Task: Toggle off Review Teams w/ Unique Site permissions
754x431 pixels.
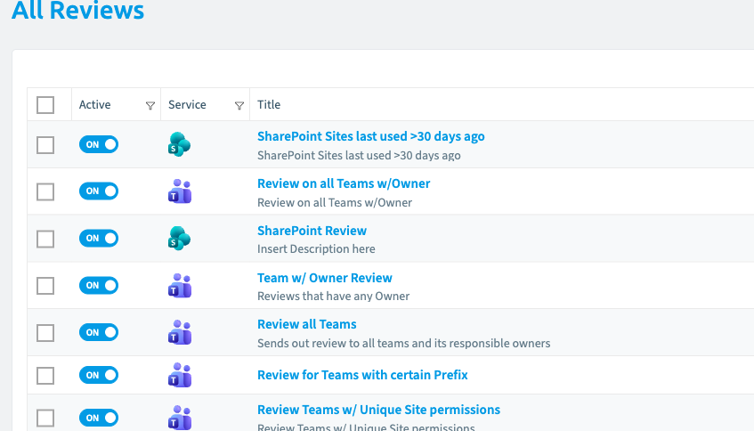Action: click(x=99, y=418)
